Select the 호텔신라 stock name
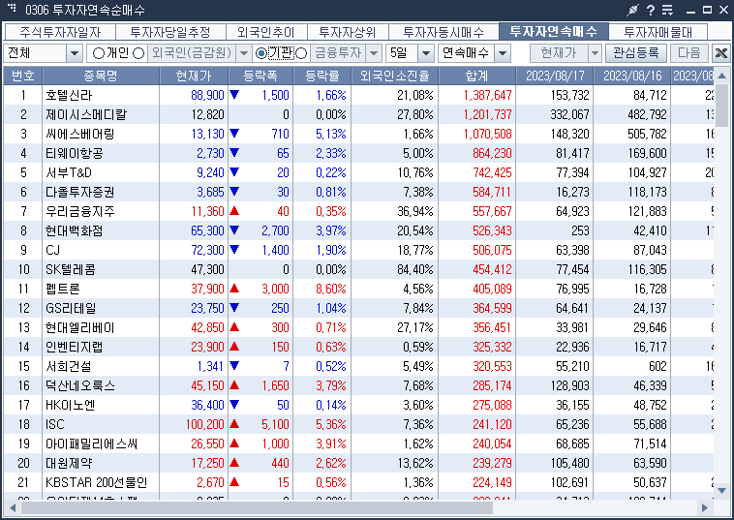This screenshot has height=520, width=734. [x=69, y=95]
